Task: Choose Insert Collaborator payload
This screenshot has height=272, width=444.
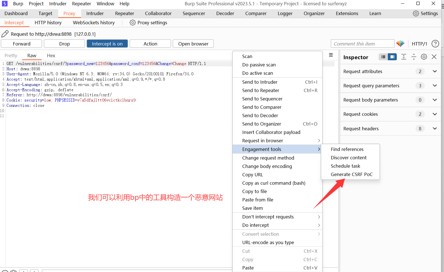Action: point(277,132)
